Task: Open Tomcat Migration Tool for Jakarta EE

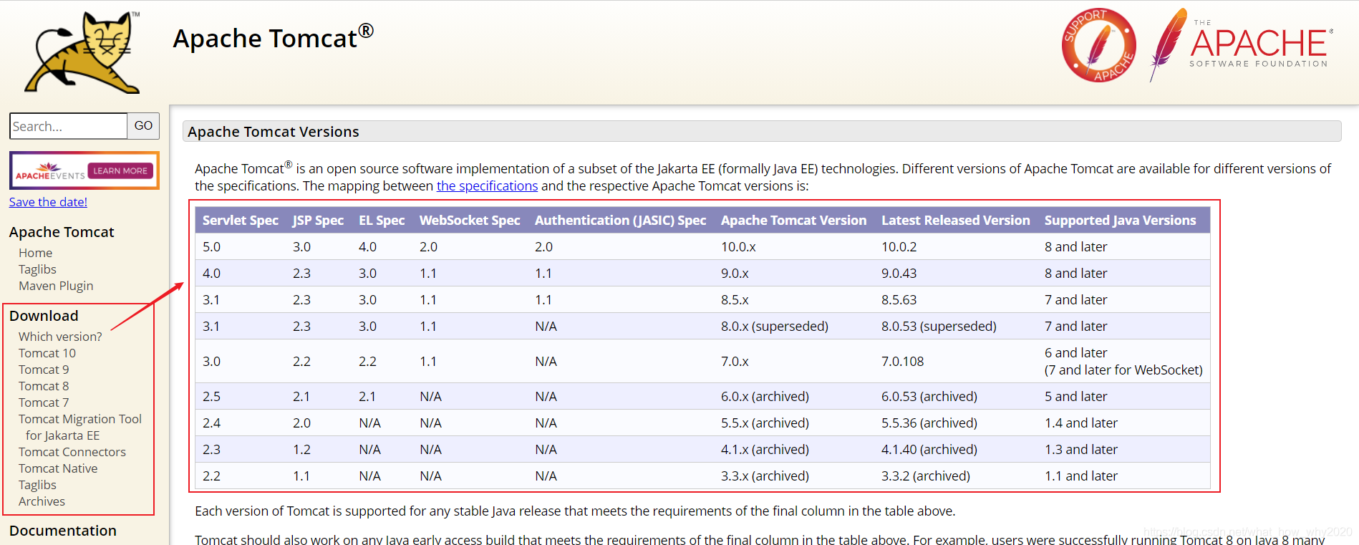Action: tap(80, 427)
